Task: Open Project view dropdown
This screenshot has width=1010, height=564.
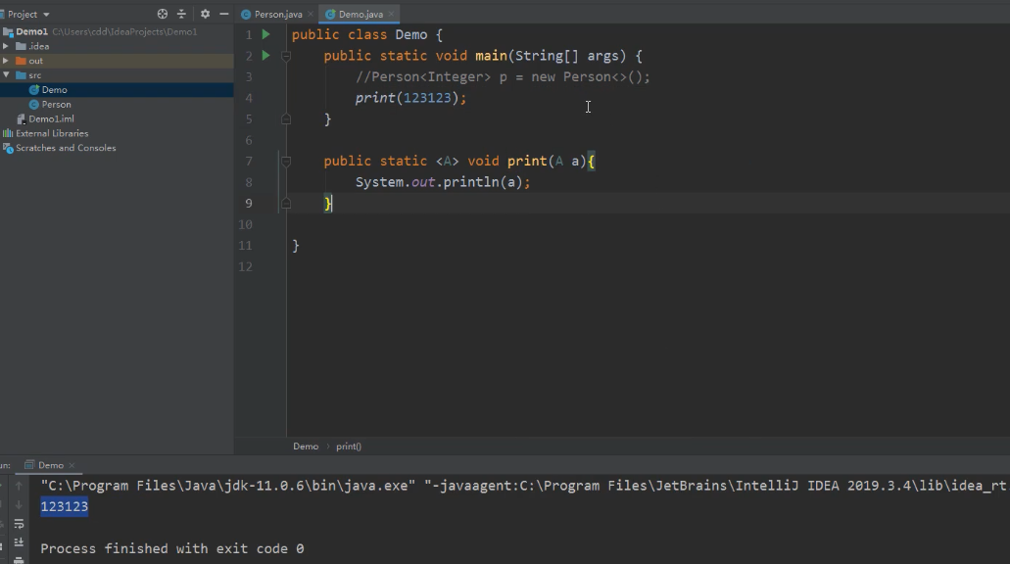Action: (x=46, y=14)
